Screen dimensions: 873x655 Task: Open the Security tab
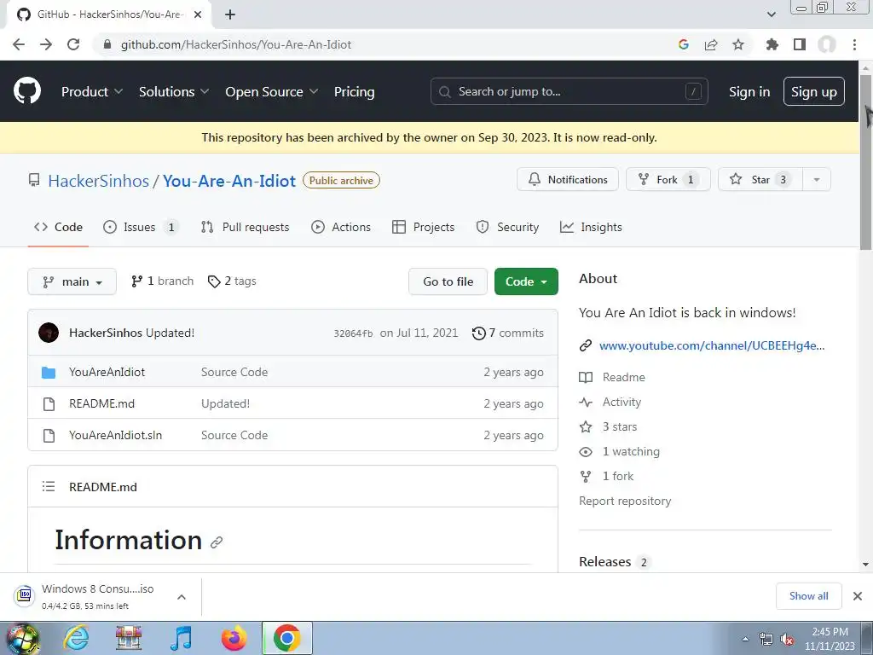[x=507, y=227]
